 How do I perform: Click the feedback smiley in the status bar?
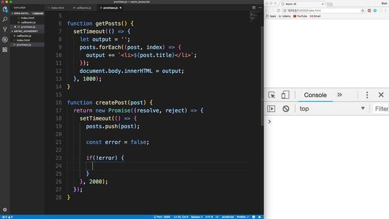pos(253,217)
